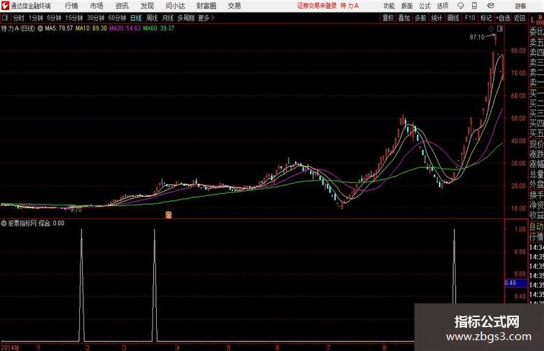Open the 市场 menu

point(97,6)
